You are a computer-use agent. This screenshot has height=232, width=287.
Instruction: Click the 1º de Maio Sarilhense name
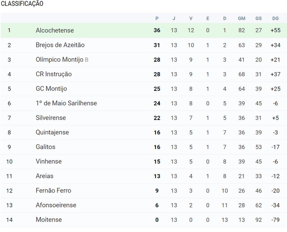(66, 103)
